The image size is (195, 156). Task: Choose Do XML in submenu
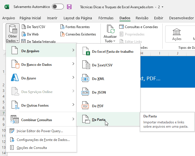(108, 79)
